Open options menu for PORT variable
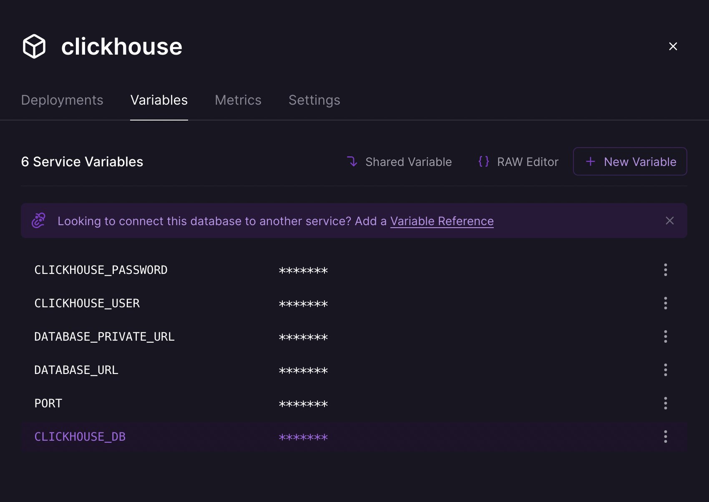Viewport: 709px width, 502px height. (665, 403)
